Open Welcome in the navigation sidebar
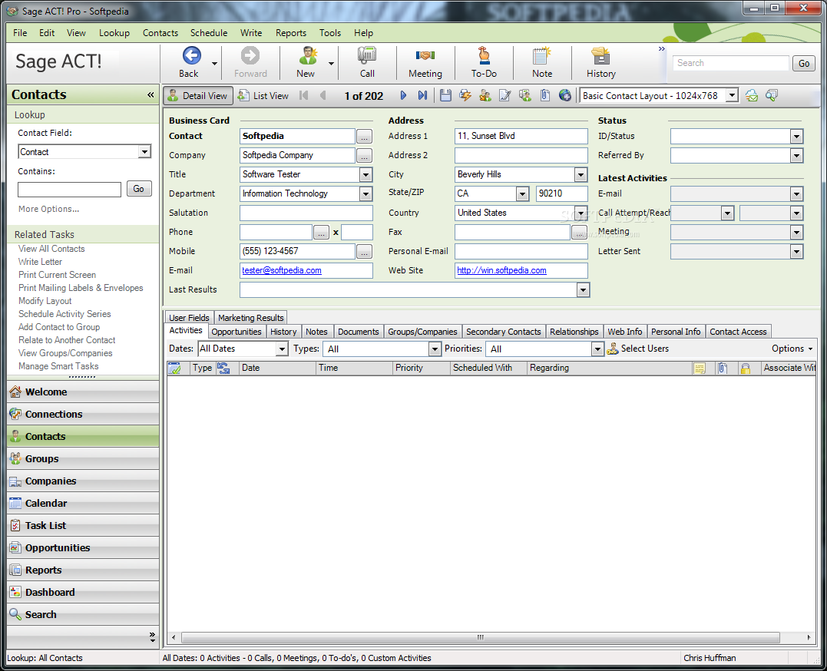827x671 pixels. click(x=84, y=392)
